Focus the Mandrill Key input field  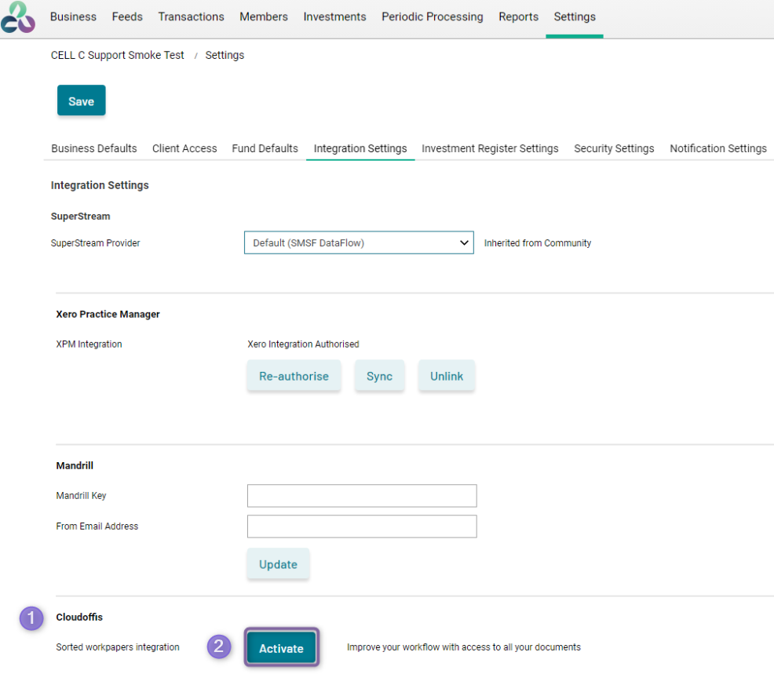[x=362, y=496]
